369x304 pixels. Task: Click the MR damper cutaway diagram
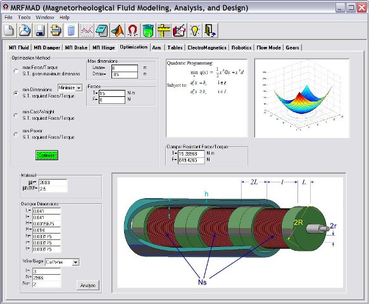(x=230, y=232)
